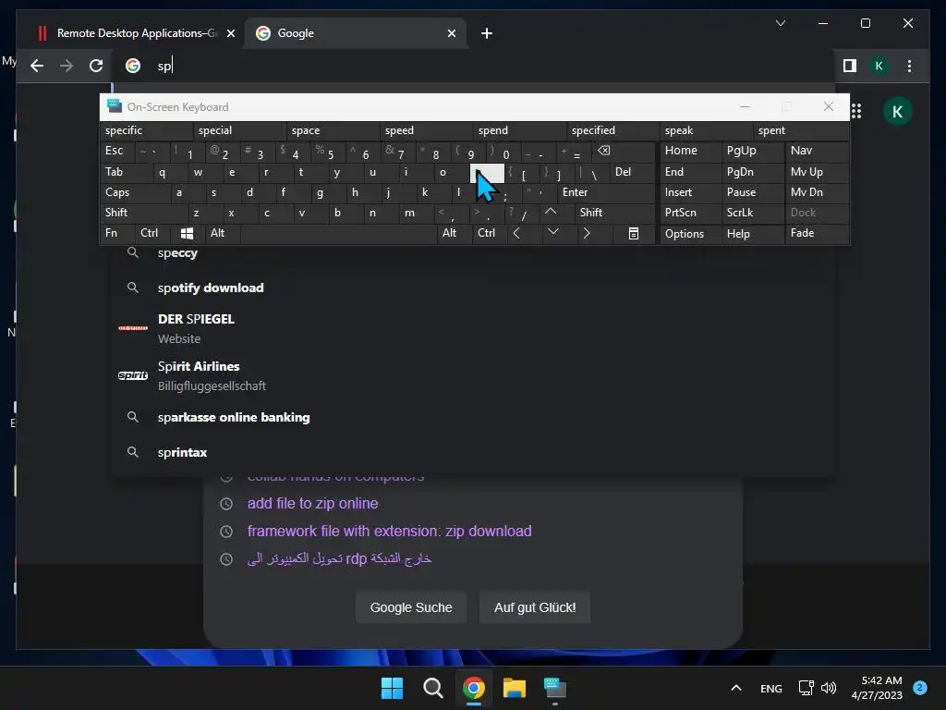Click the Help key on On-Screen Keyboard
Viewport: 946px width, 710px height.
click(752, 234)
